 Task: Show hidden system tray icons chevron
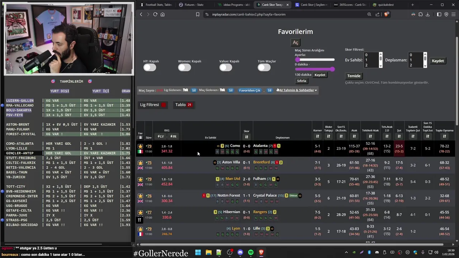pyautogui.click(x=346, y=252)
